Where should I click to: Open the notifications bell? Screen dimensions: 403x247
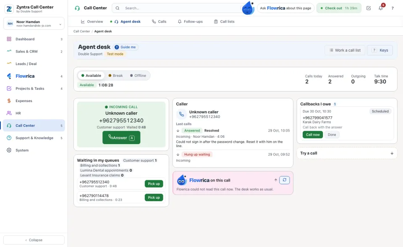[x=381, y=8]
